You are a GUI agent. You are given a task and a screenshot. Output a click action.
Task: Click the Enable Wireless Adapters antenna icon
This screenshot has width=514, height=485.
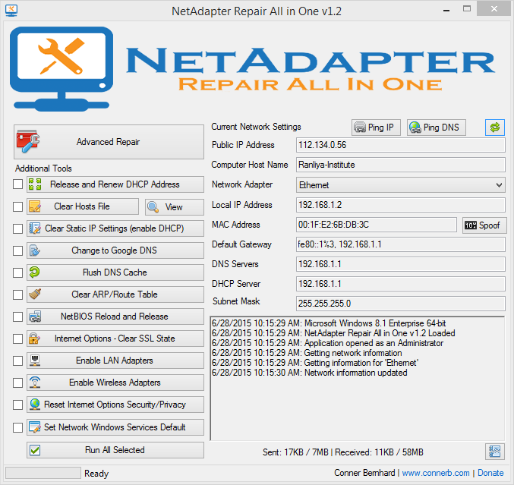35,383
